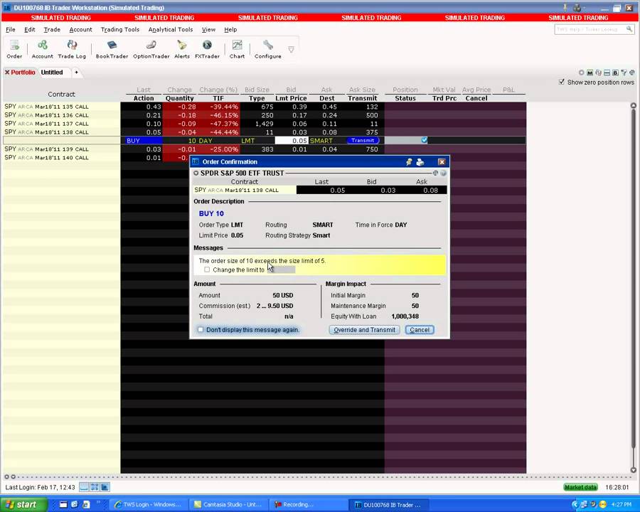
Task: Open the File menu
Action: click(x=10, y=29)
